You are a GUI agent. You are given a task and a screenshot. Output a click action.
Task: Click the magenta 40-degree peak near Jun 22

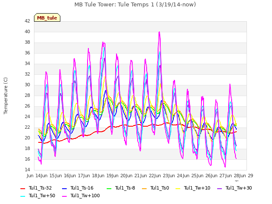coord(159,32)
